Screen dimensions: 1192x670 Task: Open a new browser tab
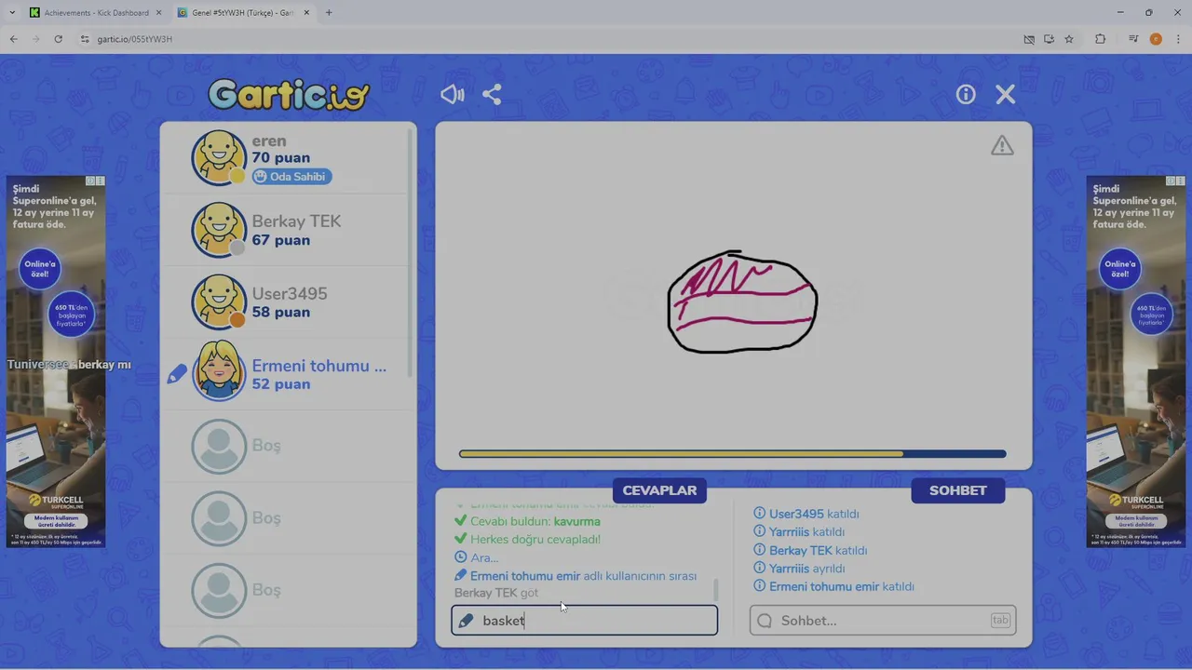point(329,13)
